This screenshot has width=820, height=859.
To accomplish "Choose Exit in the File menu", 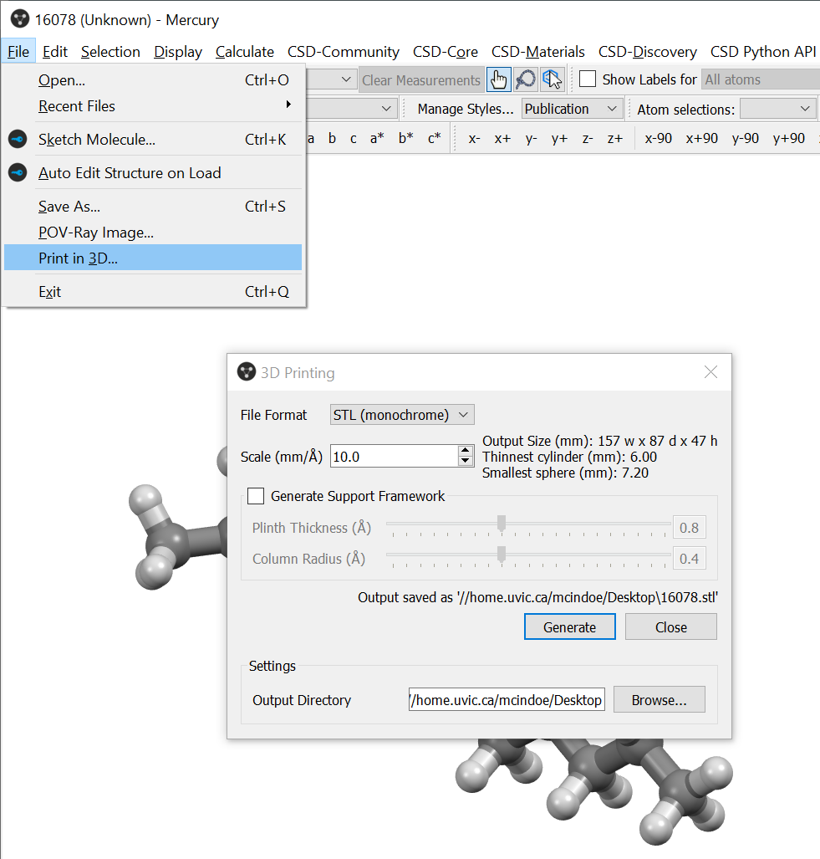I will point(153,291).
